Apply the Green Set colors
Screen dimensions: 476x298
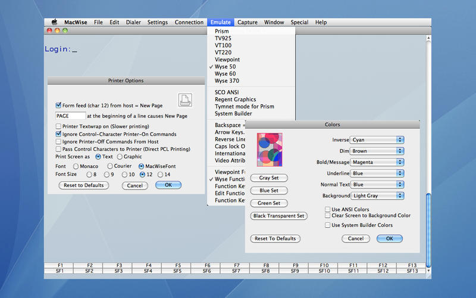pos(269,203)
